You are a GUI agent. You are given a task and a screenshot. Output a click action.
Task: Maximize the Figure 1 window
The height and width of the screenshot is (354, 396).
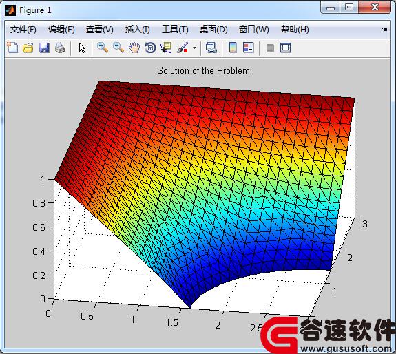[349, 7]
